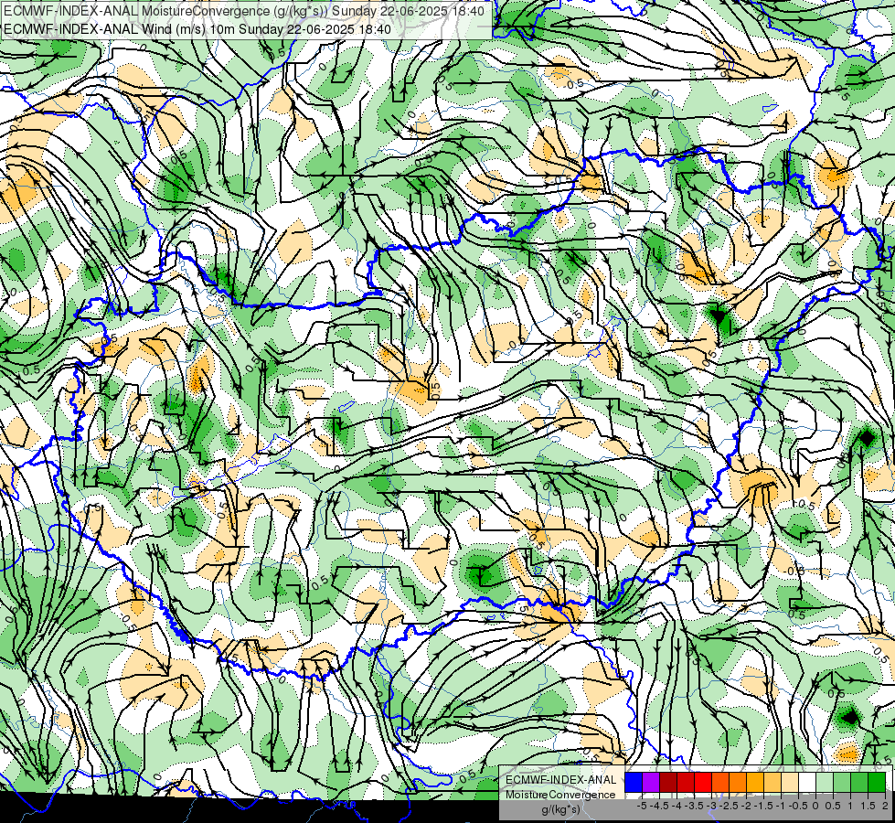Click the dark maroon swatch between -4.5 and -4
Image resolution: width=895 pixels, height=823 pixels.
pyautogui.click(x=668, y=783)
